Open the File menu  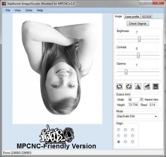point(8,10)
